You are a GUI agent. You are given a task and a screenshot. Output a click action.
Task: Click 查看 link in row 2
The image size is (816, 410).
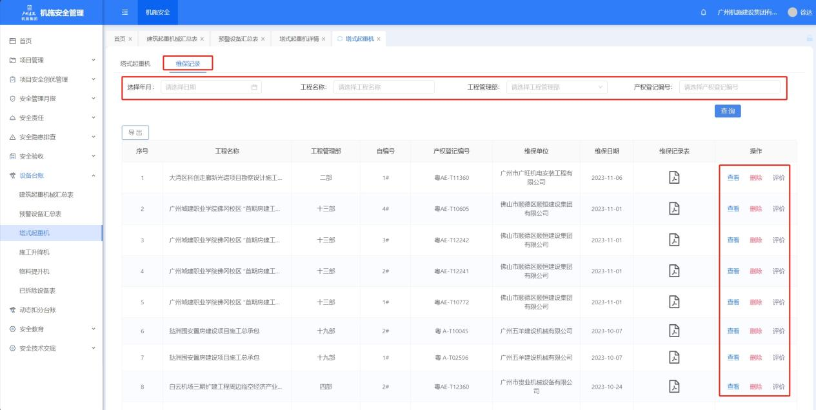point(733,209)
